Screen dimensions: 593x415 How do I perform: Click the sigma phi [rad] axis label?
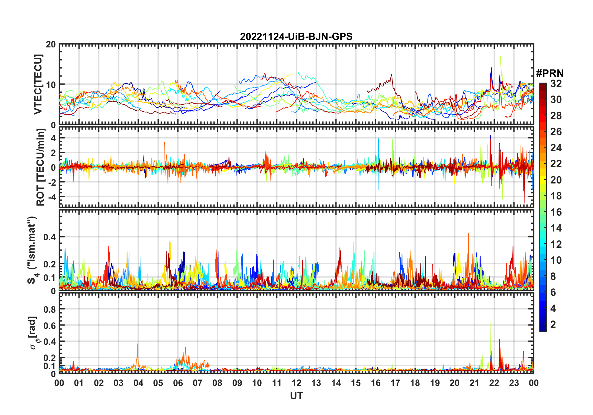(33, 333)
